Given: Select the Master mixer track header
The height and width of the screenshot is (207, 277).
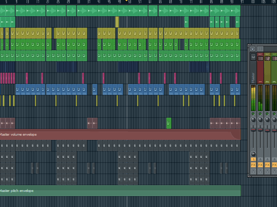Looking at the screenshot, I should pyautogui.click(x=253, y=74).
